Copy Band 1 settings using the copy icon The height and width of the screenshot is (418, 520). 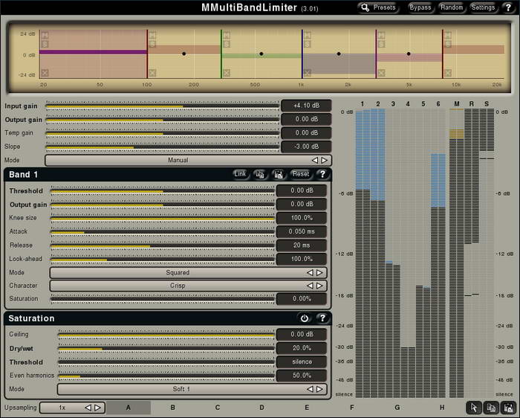click(260, 174)
